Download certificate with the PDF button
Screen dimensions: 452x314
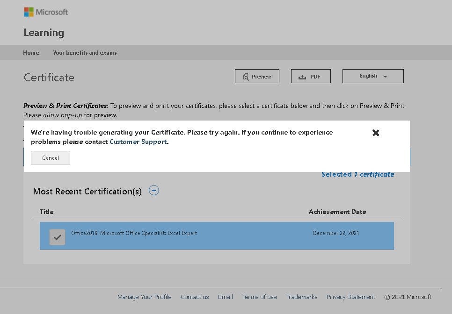point(311,76)
